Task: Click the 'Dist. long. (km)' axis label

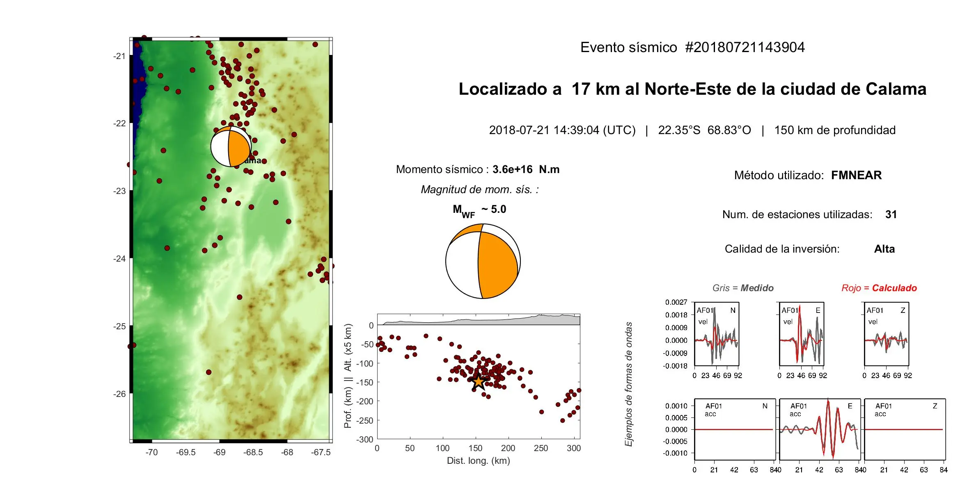Action: tap(479, 461)
